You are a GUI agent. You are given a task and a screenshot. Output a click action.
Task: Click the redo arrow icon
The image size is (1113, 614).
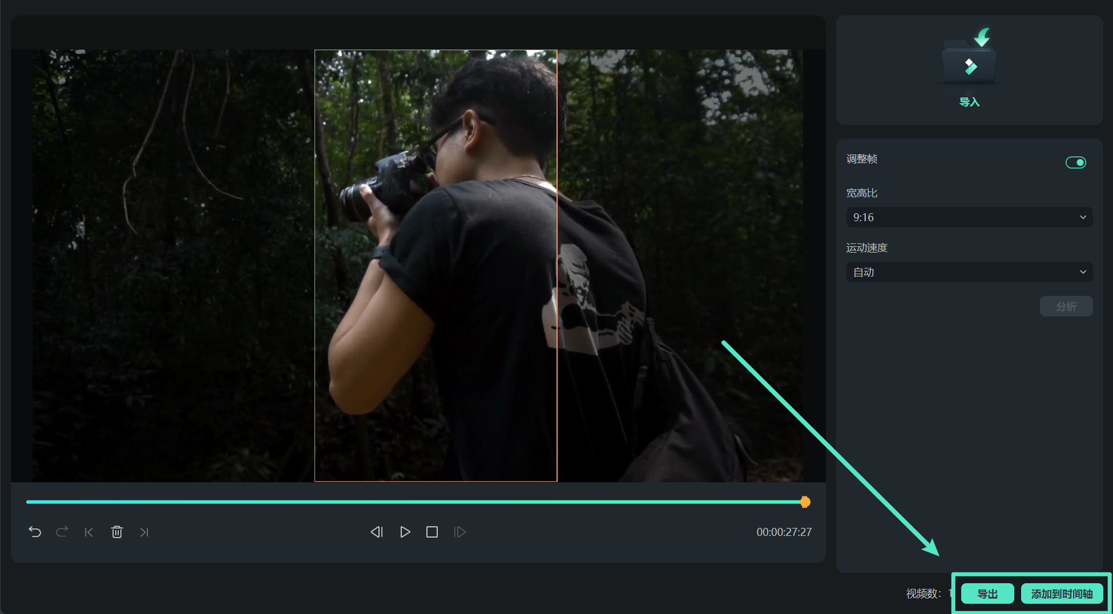(x=62, y=532)
